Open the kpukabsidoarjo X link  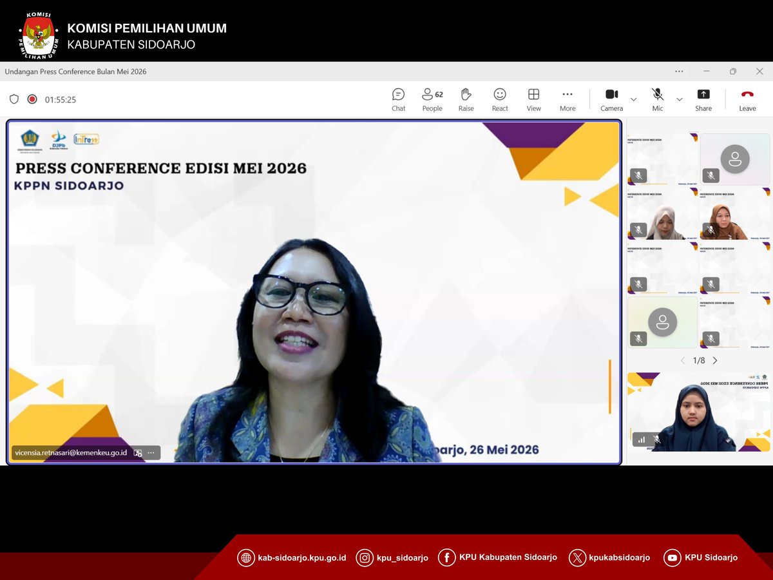[620, 558]
